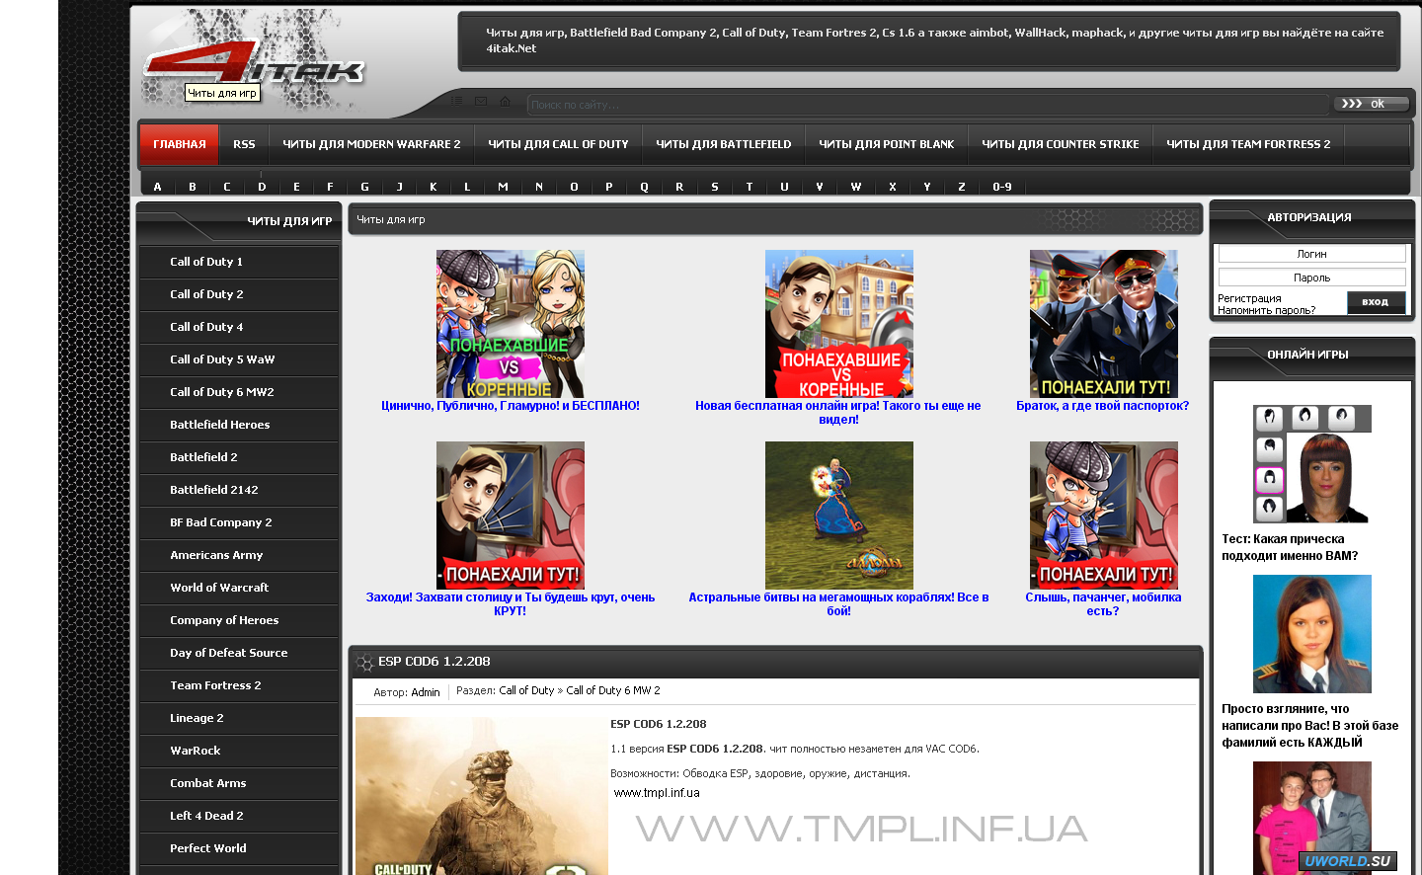1422x875 pixels.
Task: Go to the World of Warcraft category
Action: 219,588
